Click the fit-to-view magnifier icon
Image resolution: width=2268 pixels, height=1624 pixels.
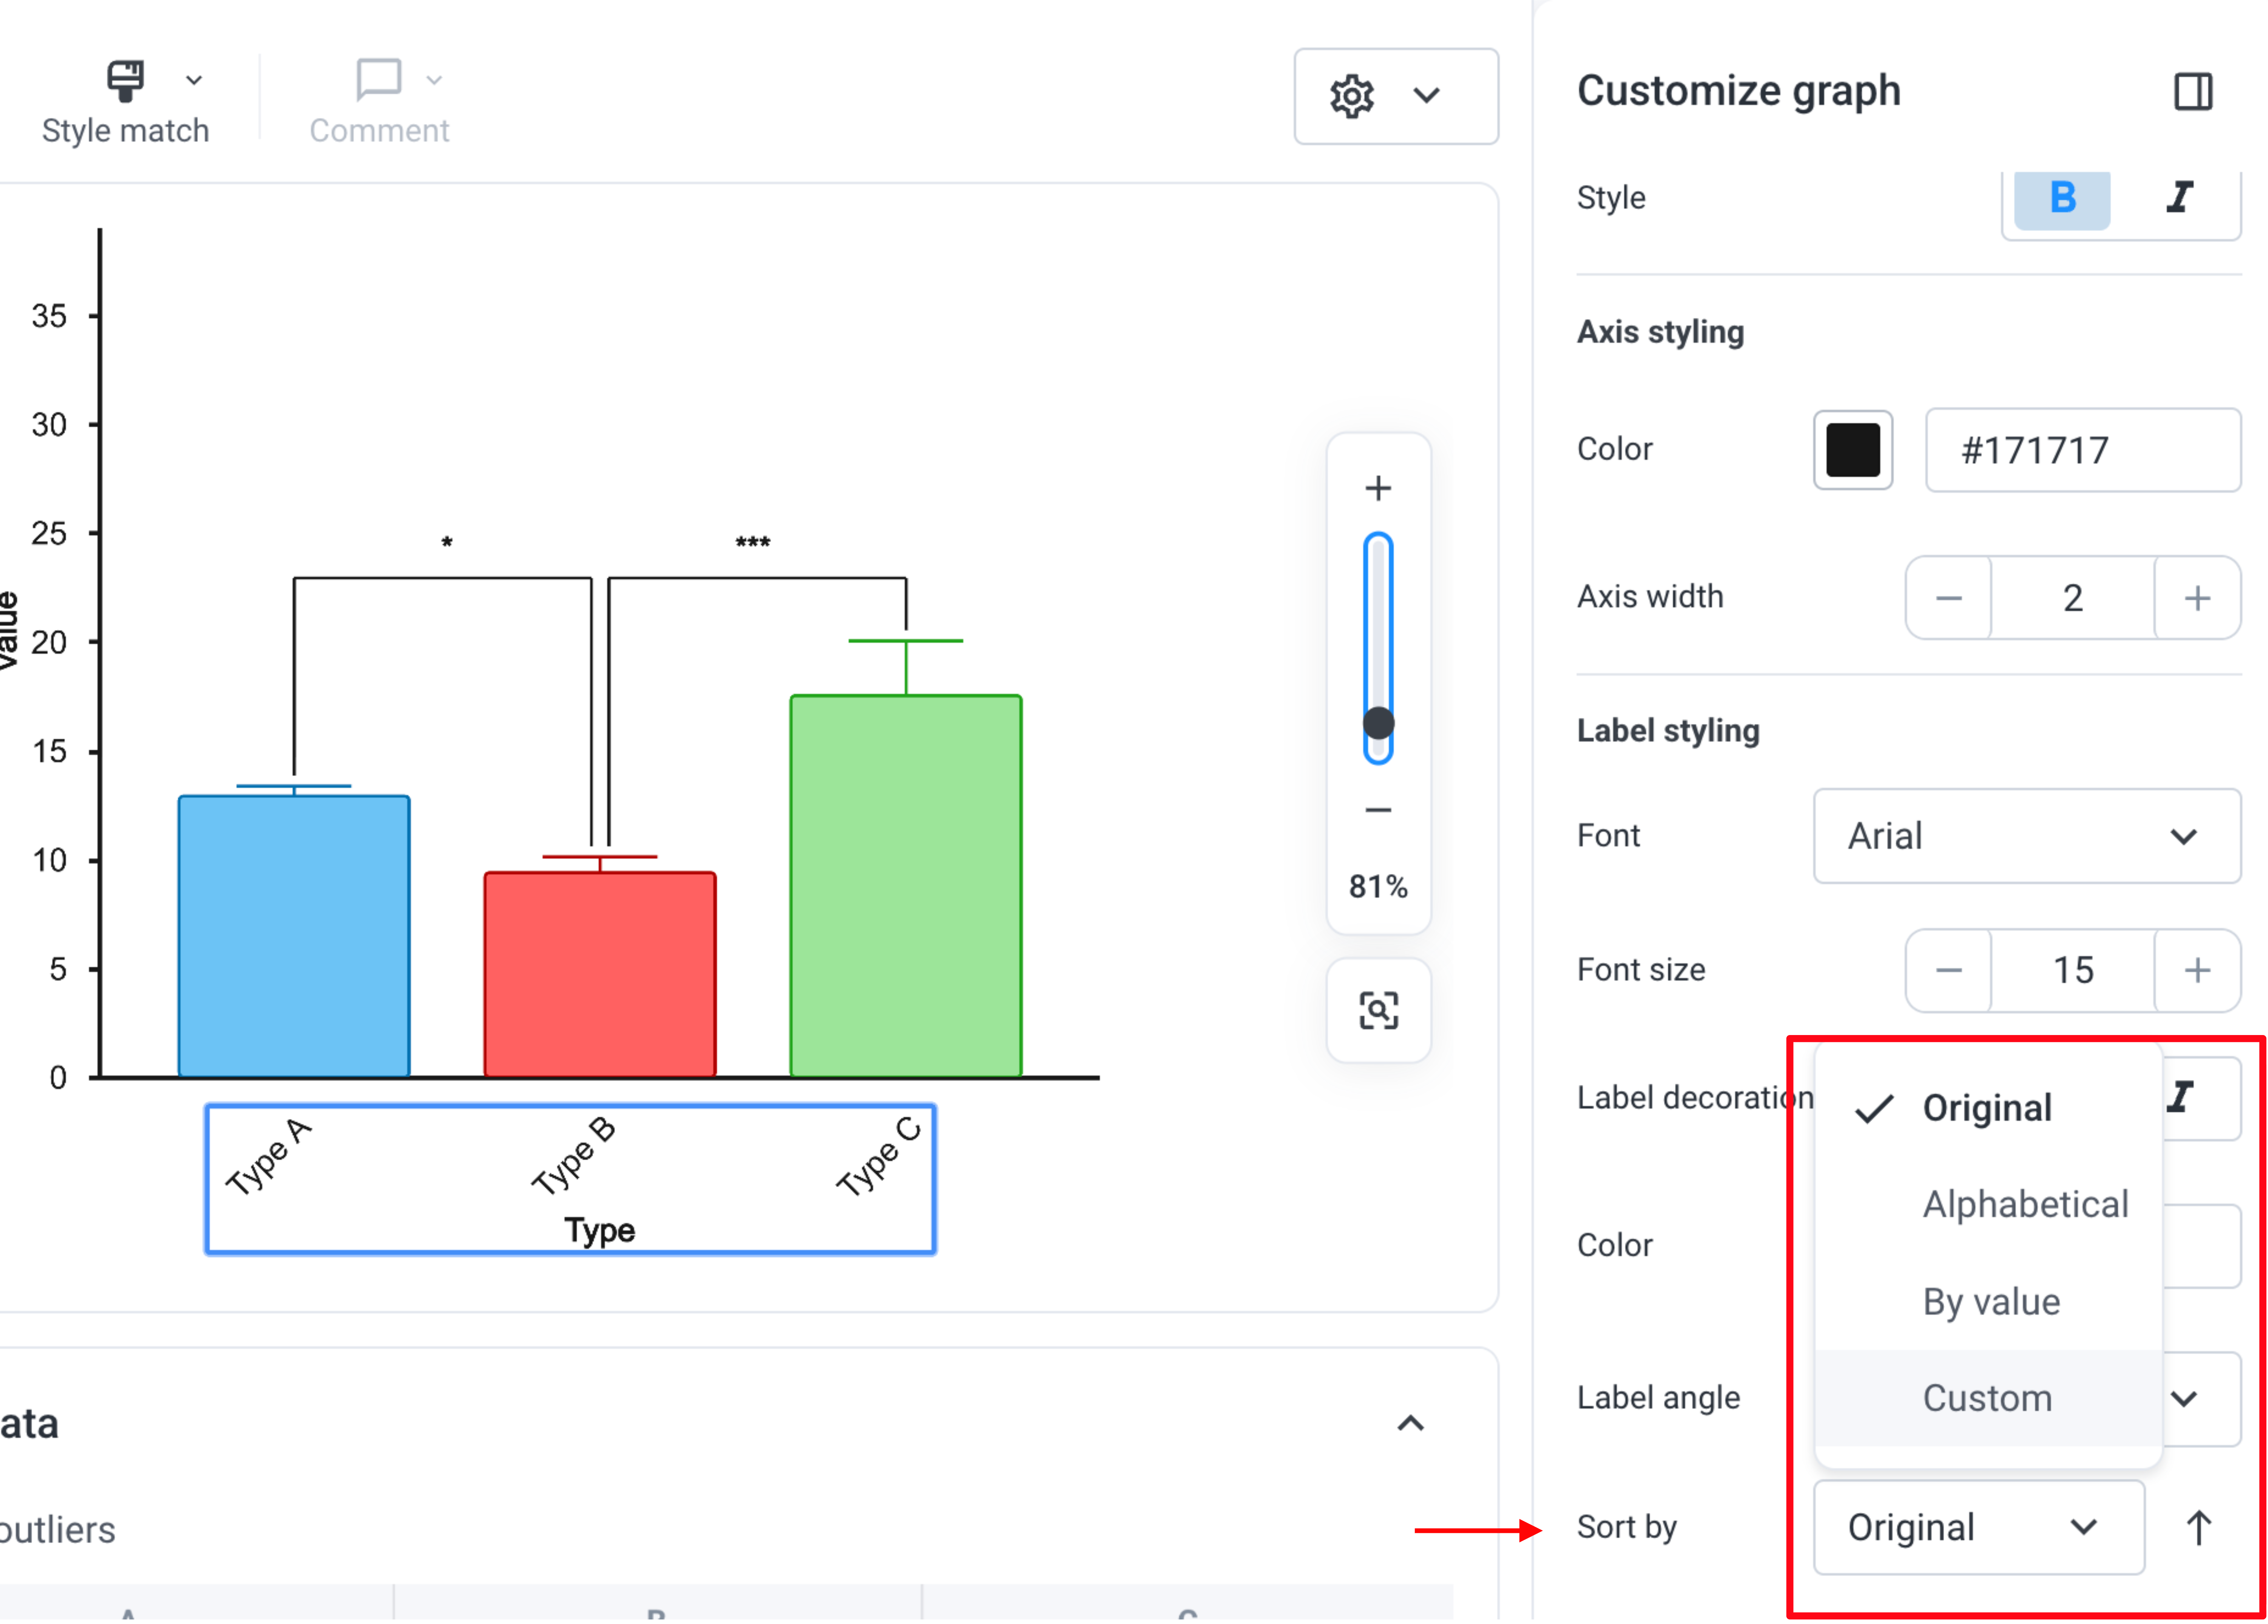[1378, 1011]
